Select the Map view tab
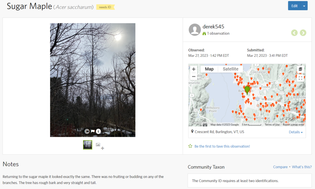The width and height of the screenshot is (315, 189). coord(209,69)
